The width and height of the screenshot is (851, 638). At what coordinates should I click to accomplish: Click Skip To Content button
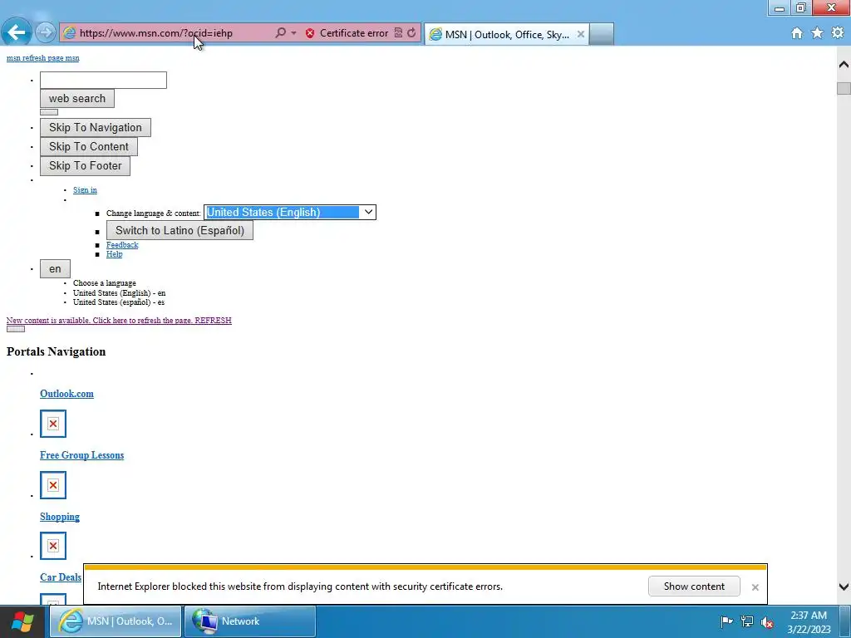click(x=89, y=146)
